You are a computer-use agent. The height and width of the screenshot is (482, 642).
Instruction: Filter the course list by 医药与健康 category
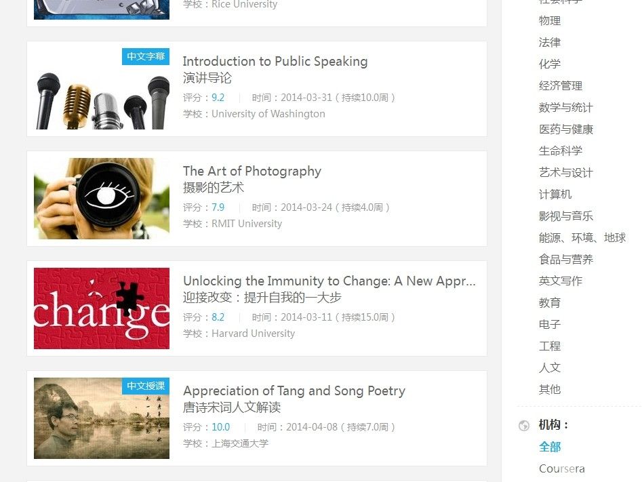[566, 129]
